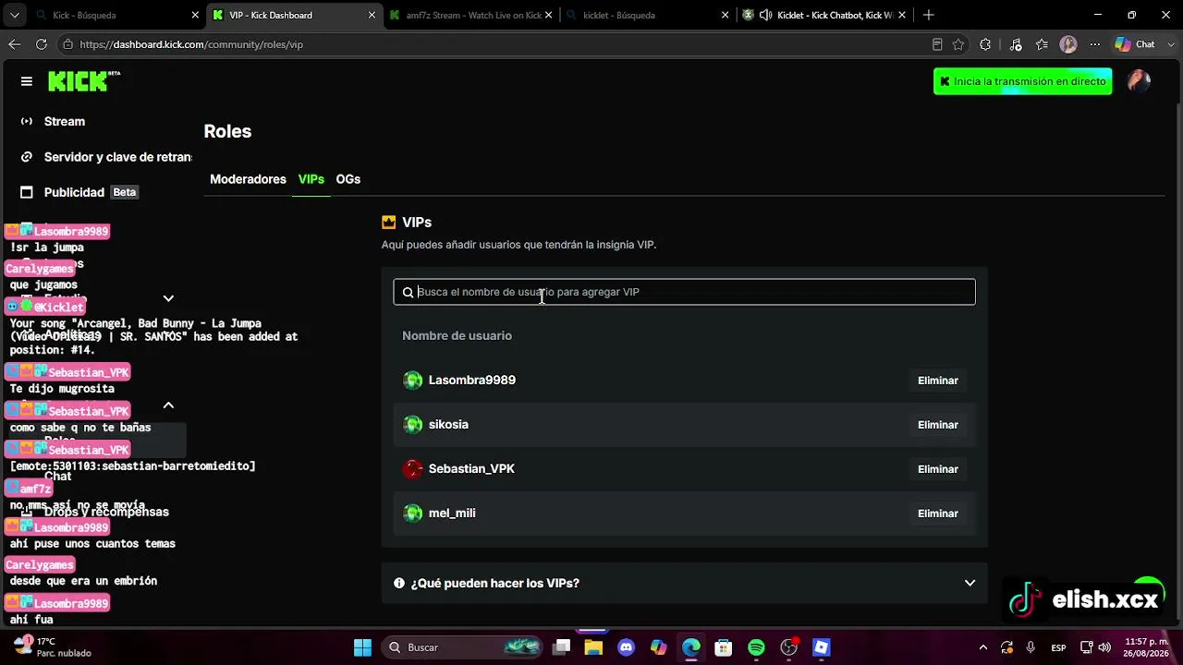The width and height of the screenshot is (1183, 665).
Task: Click the browser address bar URL
Action: tap(191, 44)
